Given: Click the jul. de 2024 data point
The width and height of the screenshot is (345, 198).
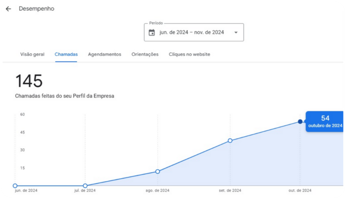Looking at the screenshot, I should click(85, 186).
